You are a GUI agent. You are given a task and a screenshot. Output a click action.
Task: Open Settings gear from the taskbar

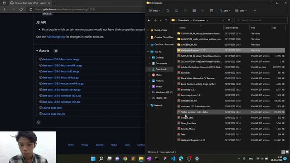point(197,158)
